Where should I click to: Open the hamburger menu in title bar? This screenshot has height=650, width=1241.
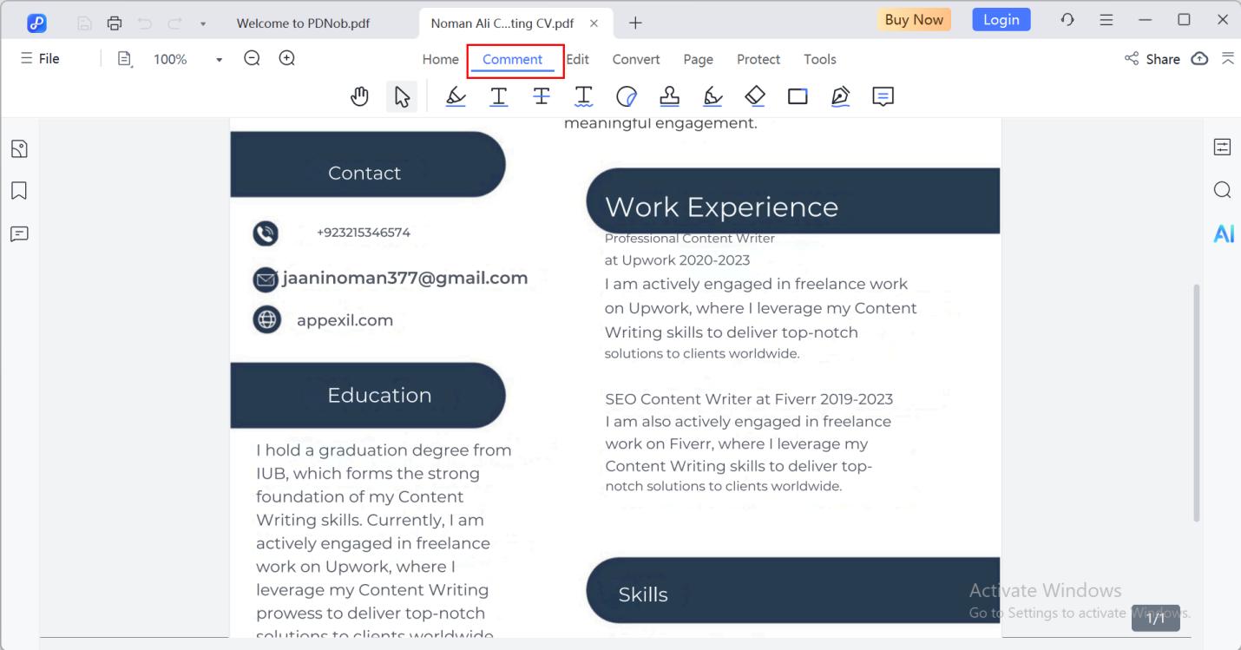pyautogui.click(x=1106, y=20)
